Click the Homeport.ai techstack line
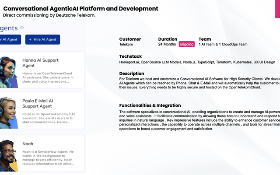This screenshot has width=280, height=175. (x=197, y=62)
